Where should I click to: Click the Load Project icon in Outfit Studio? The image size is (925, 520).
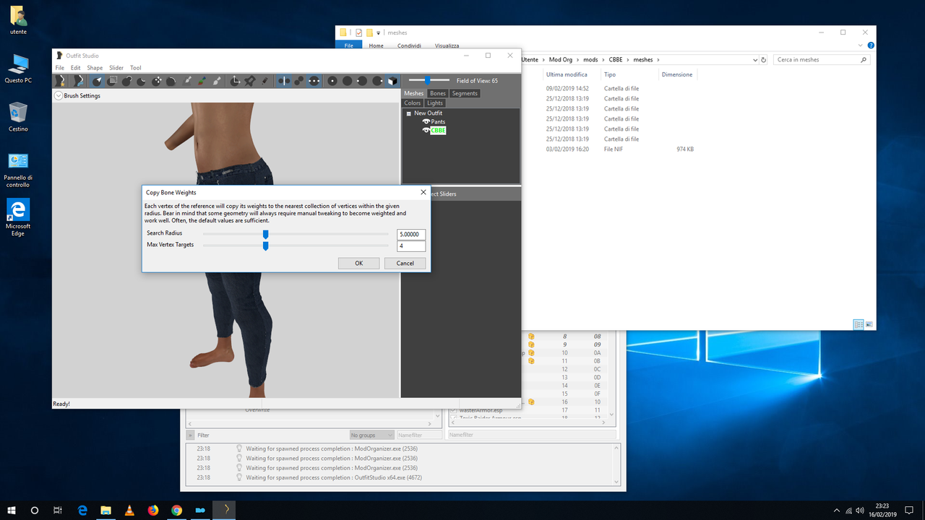coord(79,81)
